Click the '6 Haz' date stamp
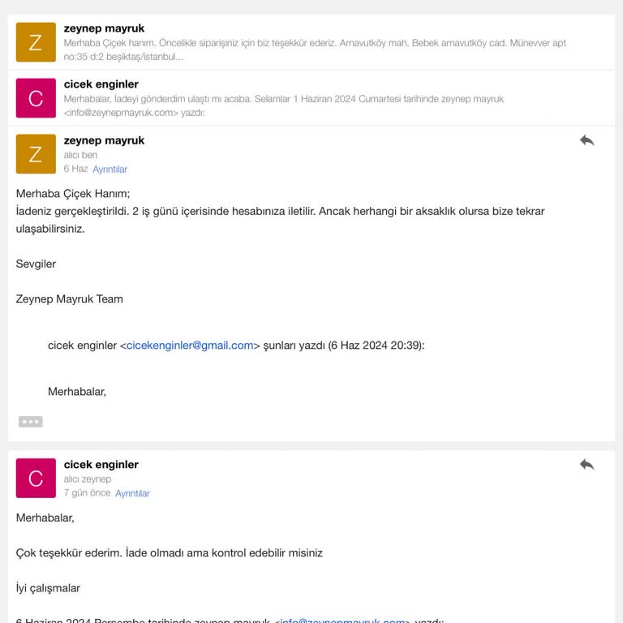This screenshot has height=623, width=623. pos(75,169)
